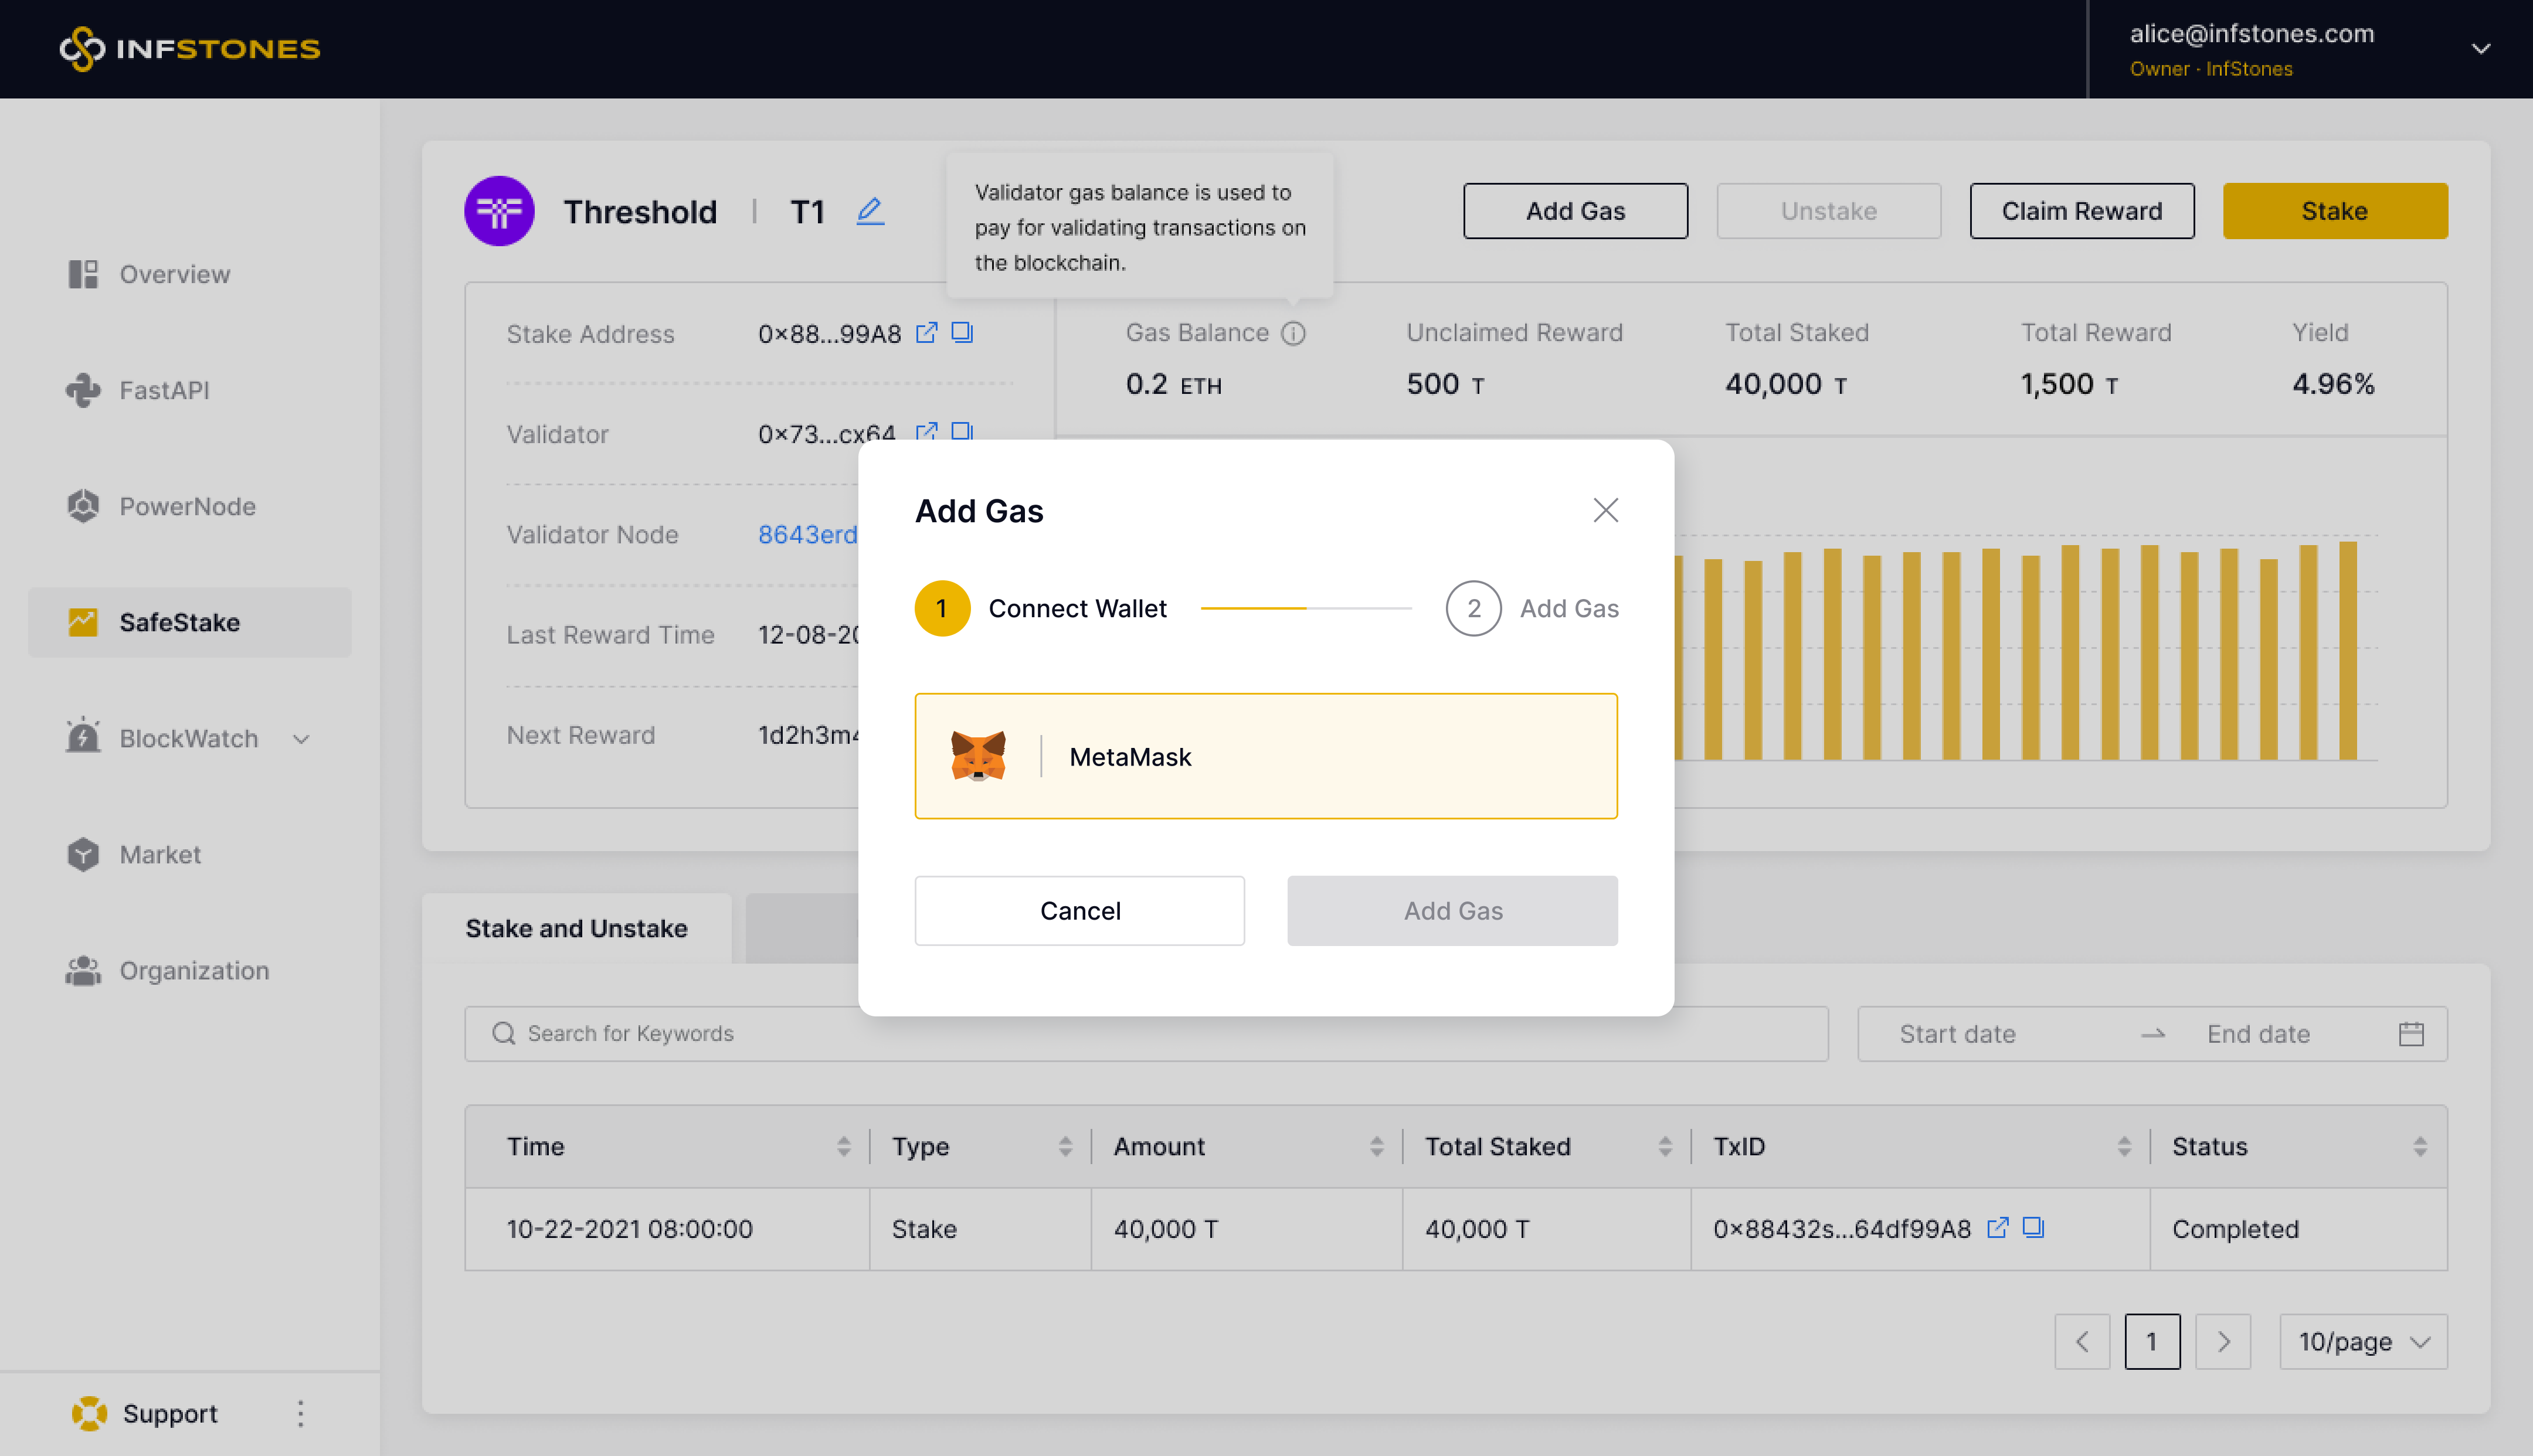2533x1456 pixels.
Task: Switch to Stake and Unstake tab
Action: pos(576,928)
